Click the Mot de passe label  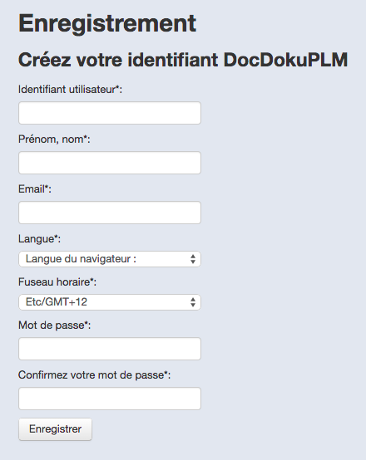tap(54, 325)
